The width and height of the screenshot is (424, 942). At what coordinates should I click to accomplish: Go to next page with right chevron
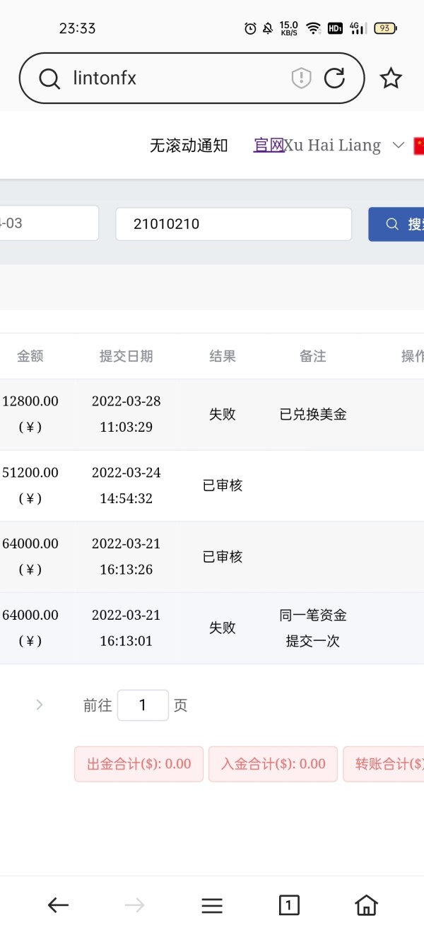coord(40,705)
